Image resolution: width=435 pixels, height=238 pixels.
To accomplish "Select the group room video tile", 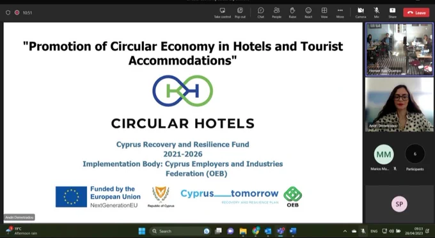I will [x=399, y=49].
